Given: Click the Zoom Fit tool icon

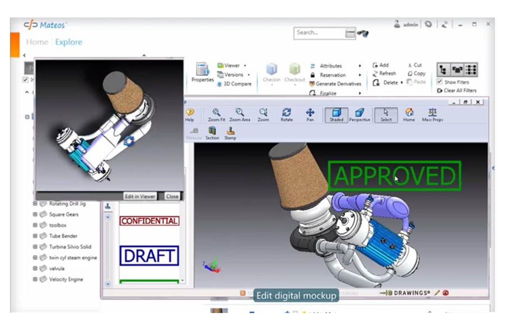Looking at the screenshot, I should click(216, 112).
